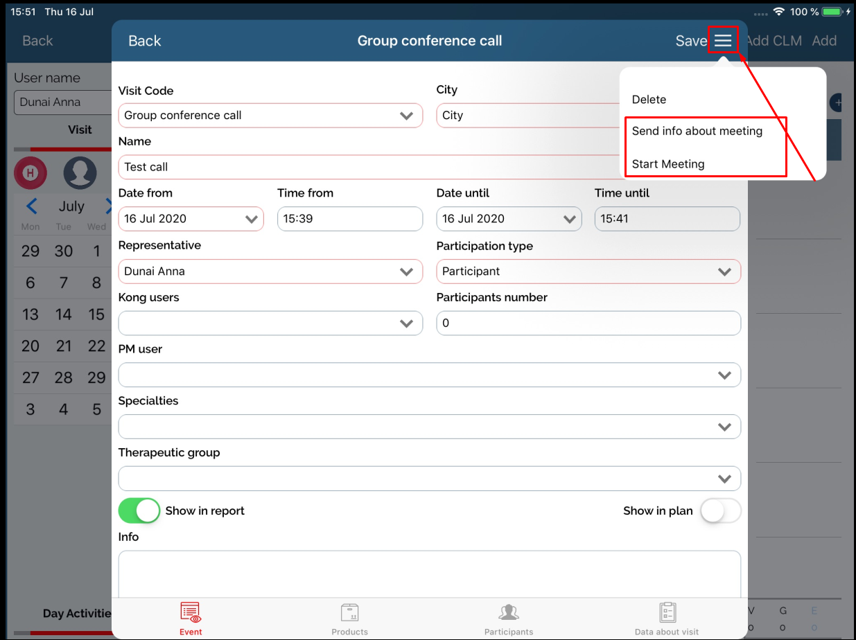Select Delete in the popup menu
Screen dimensions: 856x640
(x=649, y=100)
